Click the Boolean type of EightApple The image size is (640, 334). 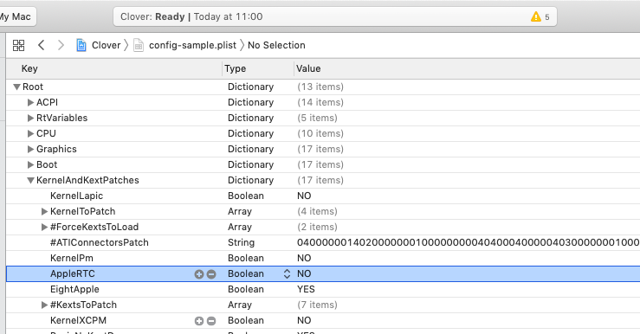[246, 289]
